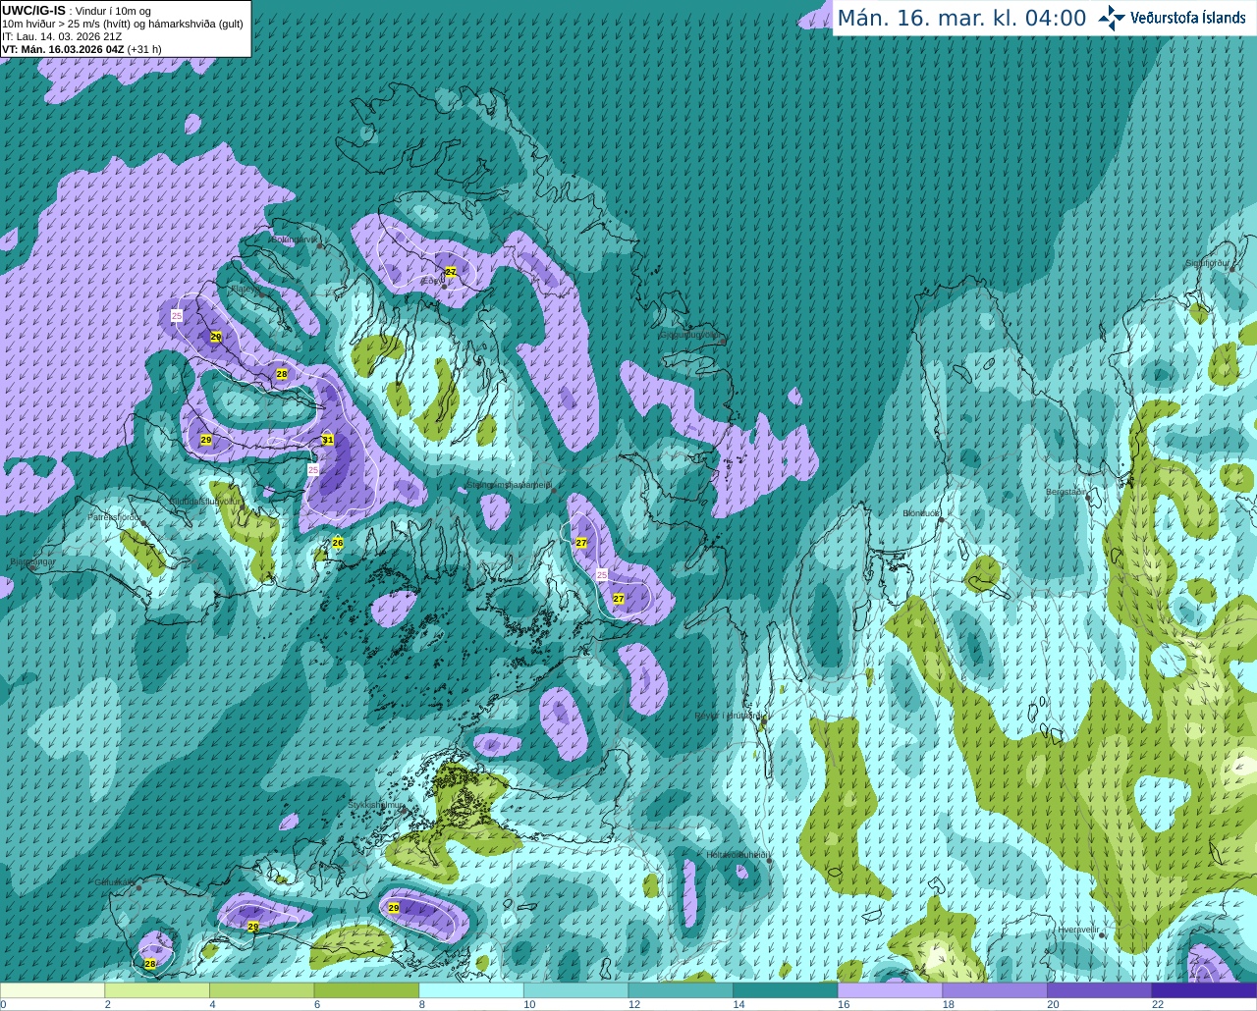Click the lower 27 gust label below Steingrímsfjarðarheiði
The width and height of the screenshot is (1257, 1011).
619,598
